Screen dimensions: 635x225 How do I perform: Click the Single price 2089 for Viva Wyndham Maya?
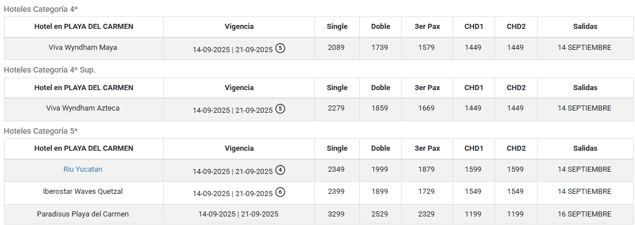pos(336,47)
